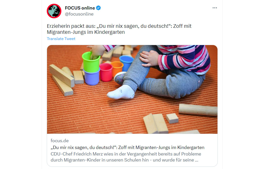Viewport: 264px width, 169px height.
Task: Click the child's white sock in the photo
Action: tap(121, 92)
